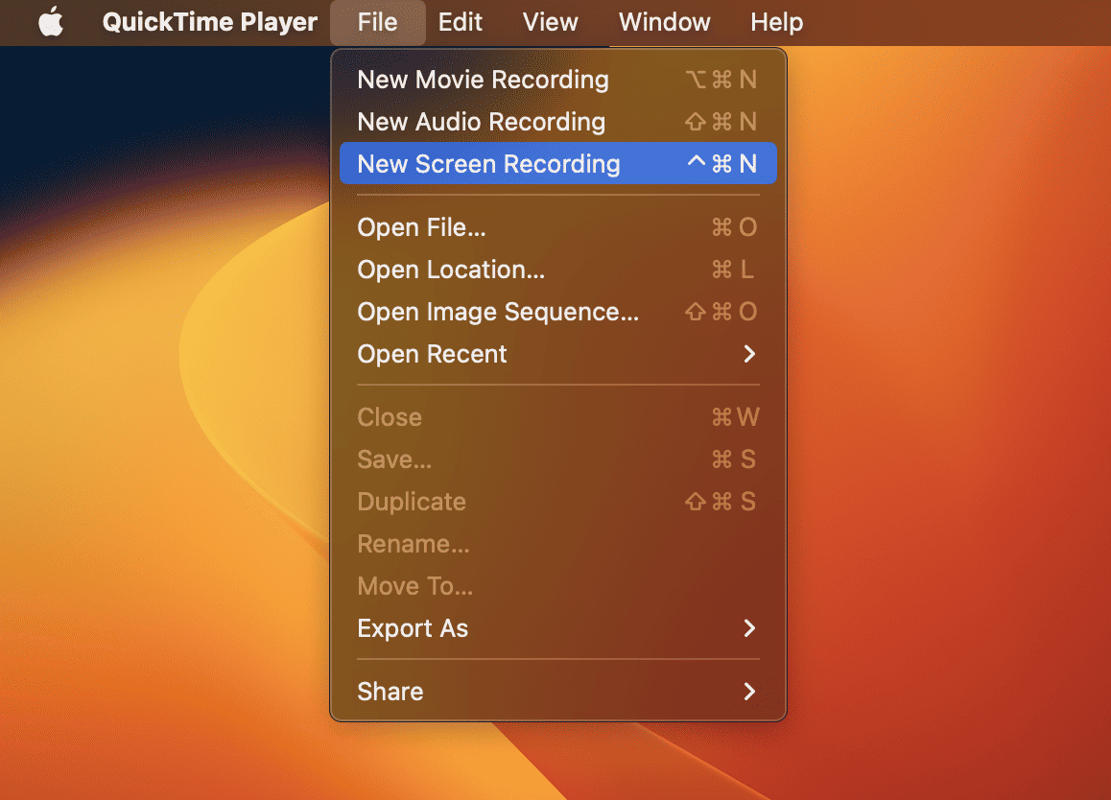The height and width of the screenshot is (800, 1111).
Task: Select New Audio Recording
Action: coord(482,122)
